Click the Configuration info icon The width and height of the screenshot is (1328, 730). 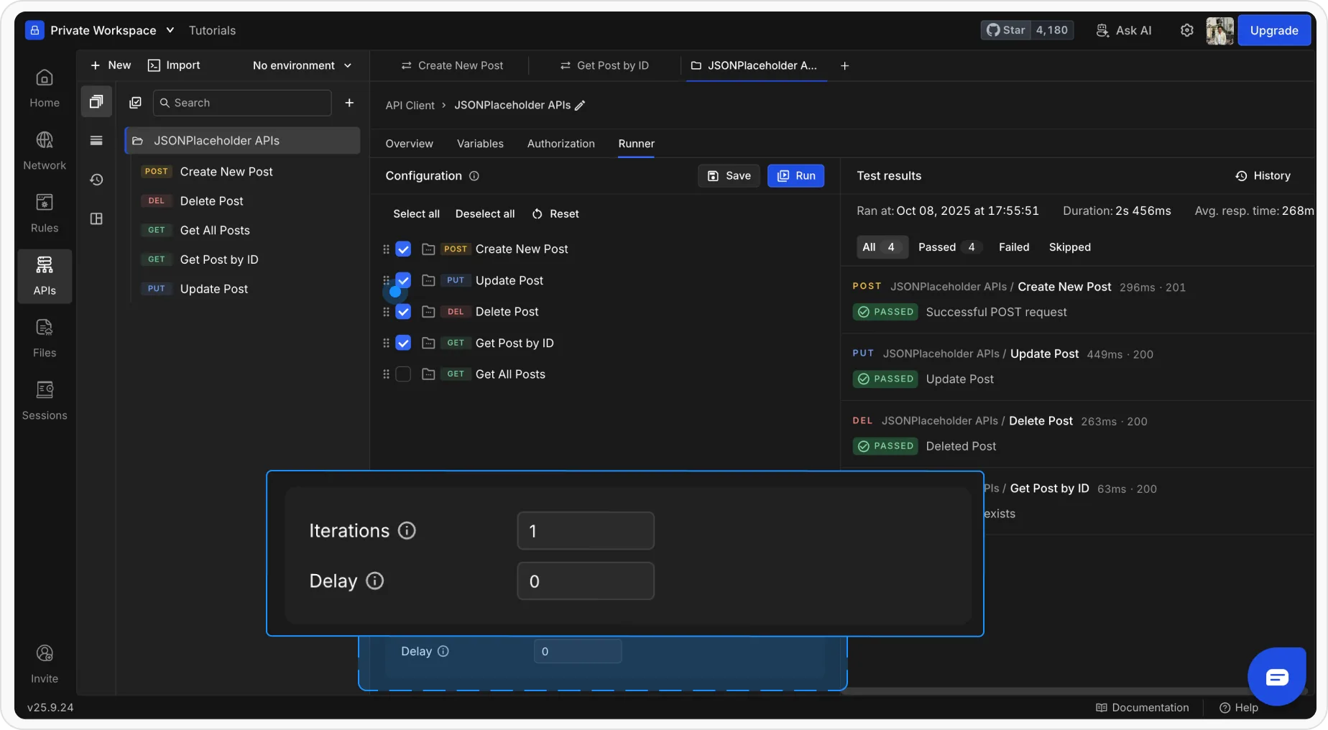474,176
